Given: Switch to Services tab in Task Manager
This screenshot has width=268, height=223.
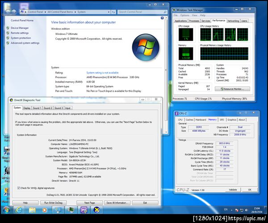Looking at the screenshot, I should [x=205, y=21].
